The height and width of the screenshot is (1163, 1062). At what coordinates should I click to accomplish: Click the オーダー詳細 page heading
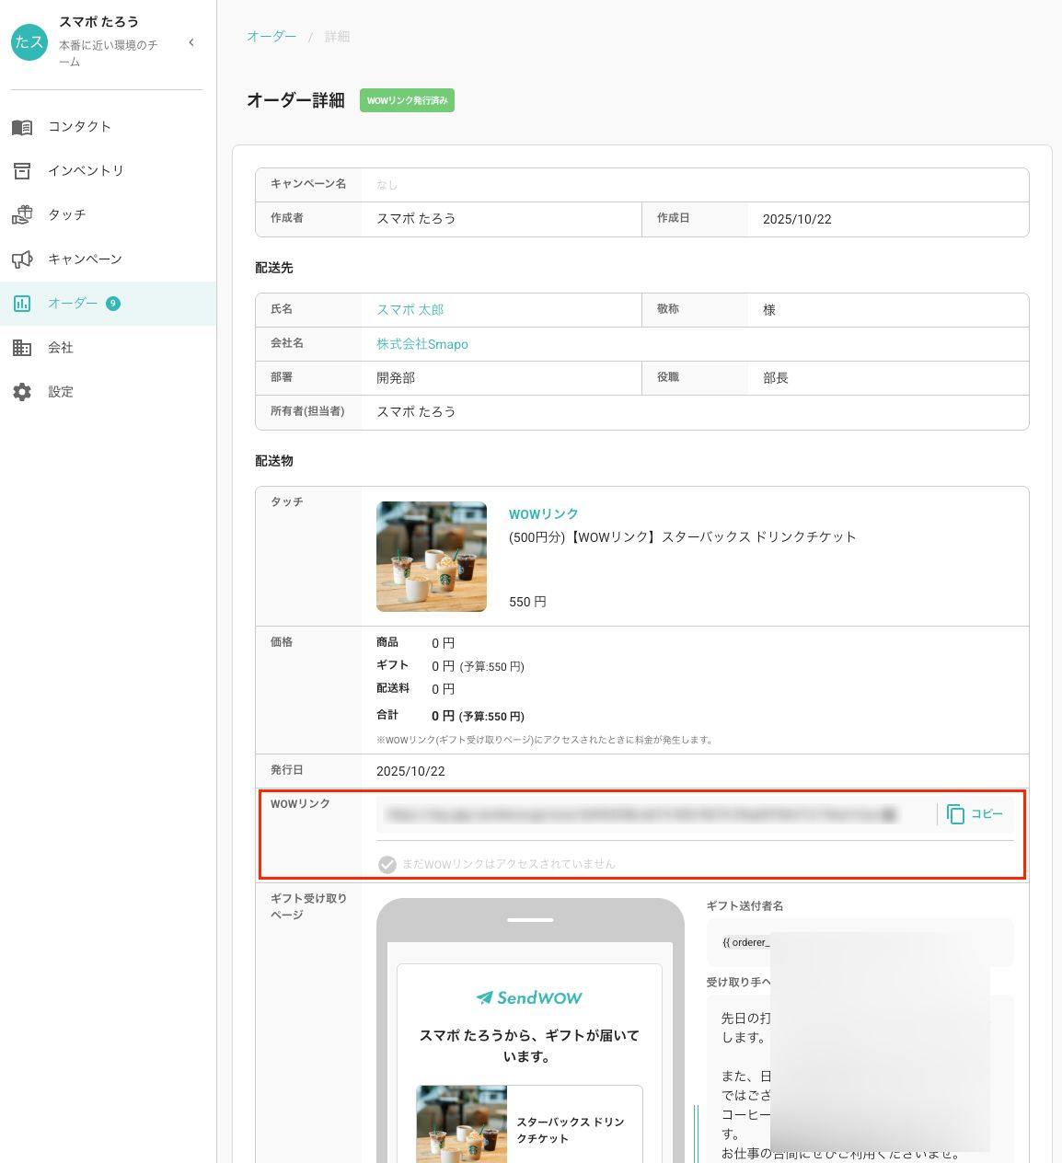[295, 100]
